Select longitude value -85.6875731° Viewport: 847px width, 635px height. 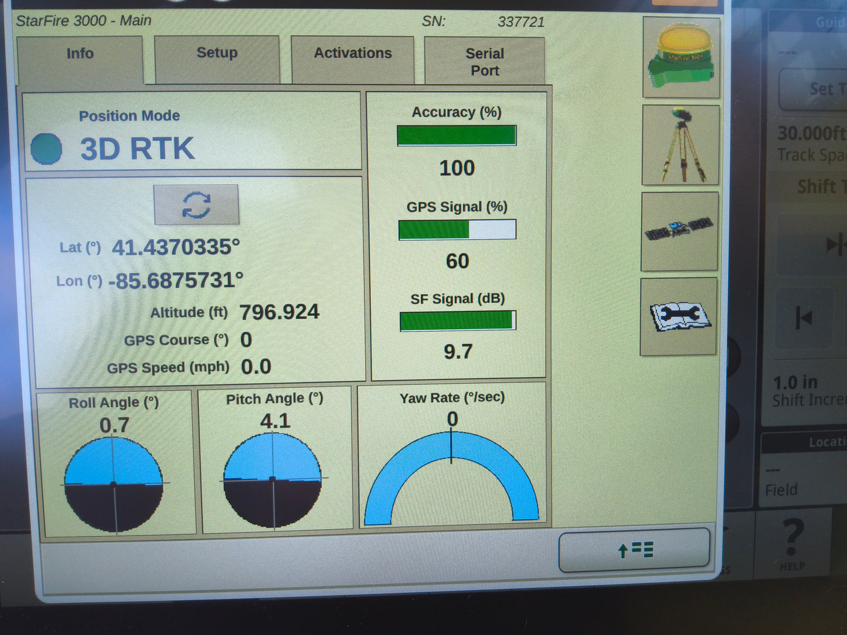(176, 281)
